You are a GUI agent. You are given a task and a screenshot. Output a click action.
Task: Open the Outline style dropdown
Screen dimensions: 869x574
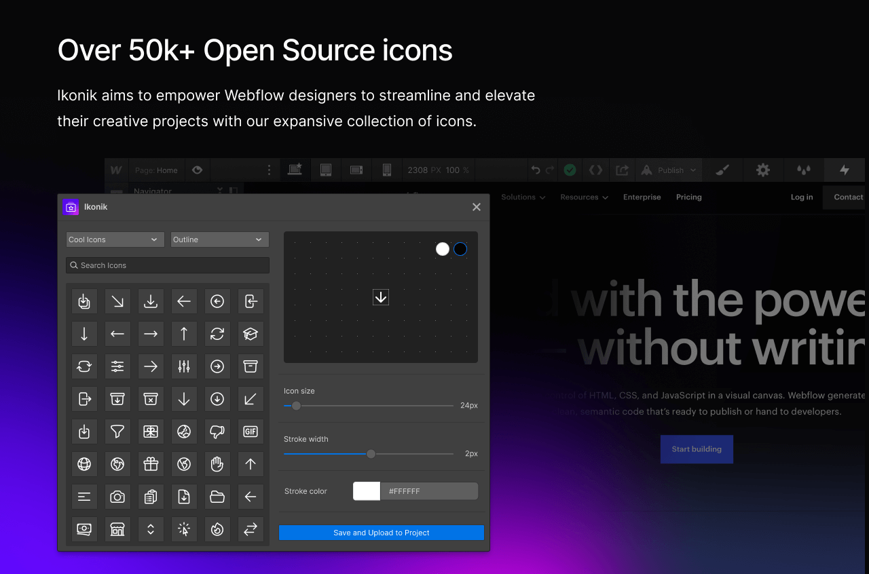[220, 240]
